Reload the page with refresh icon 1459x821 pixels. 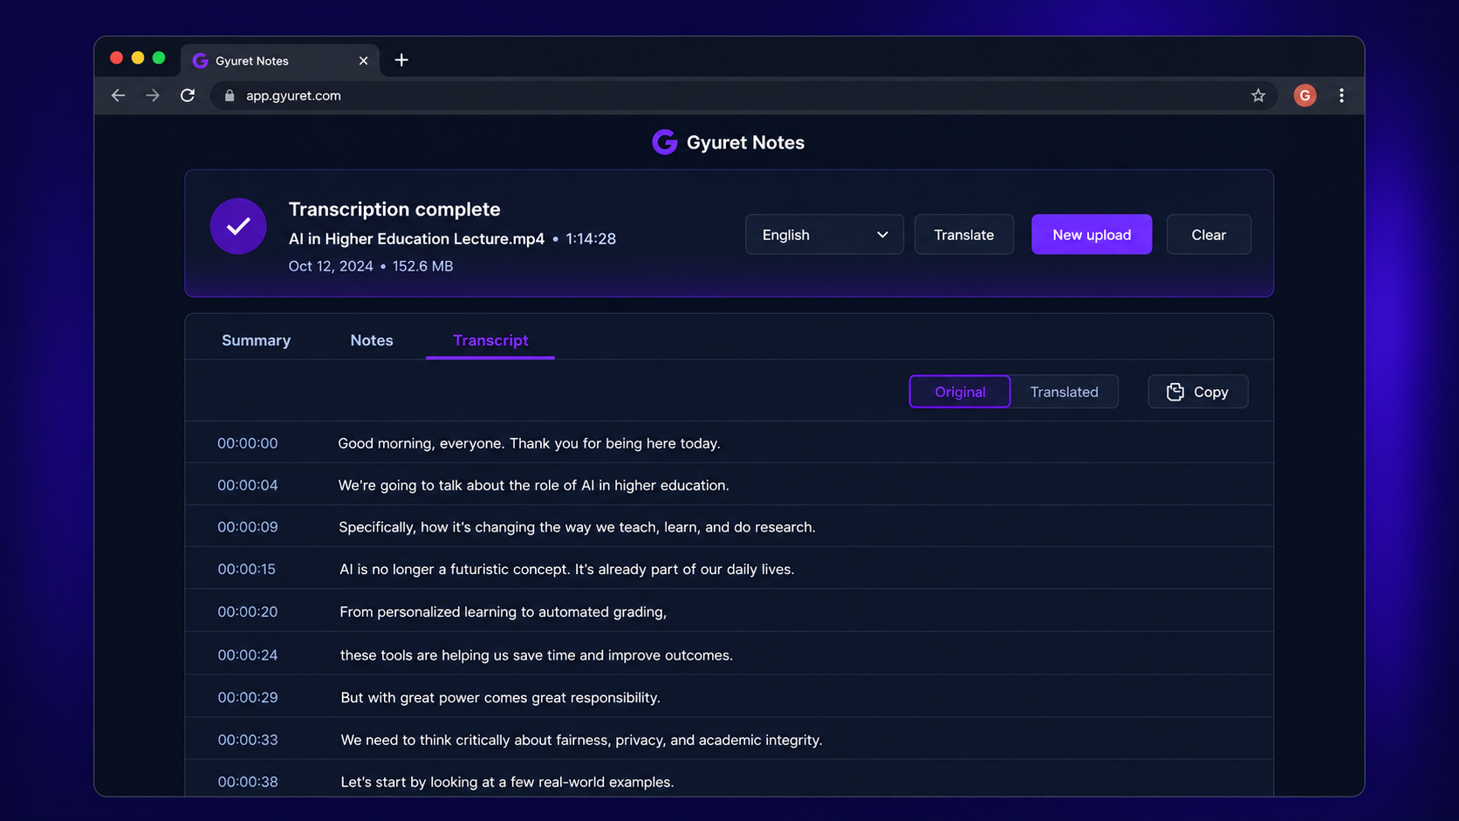click(x=188, y=96)
